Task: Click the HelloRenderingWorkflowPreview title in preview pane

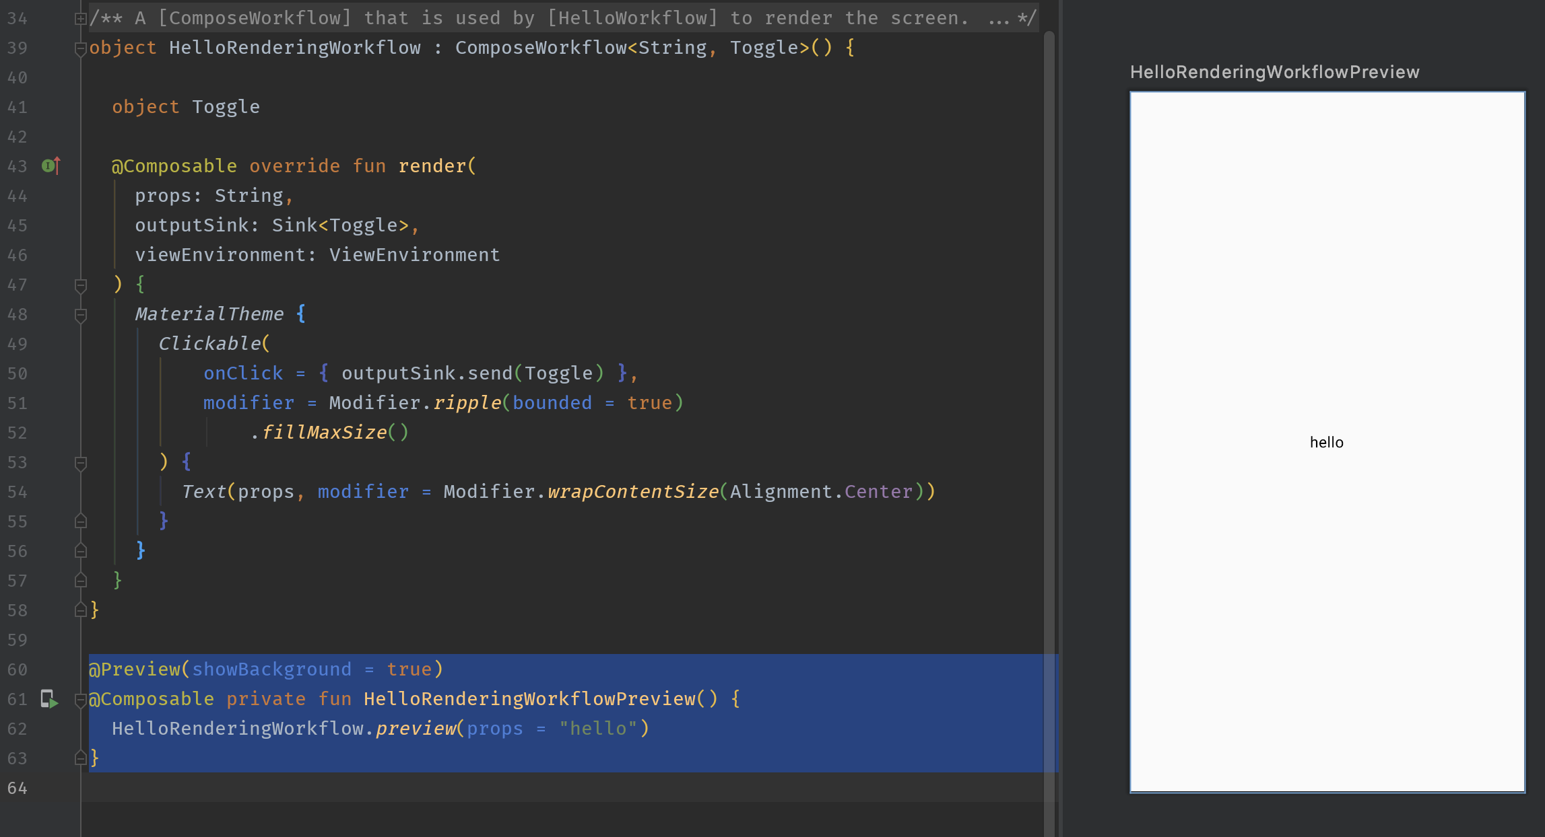Action: [1274, 72]
